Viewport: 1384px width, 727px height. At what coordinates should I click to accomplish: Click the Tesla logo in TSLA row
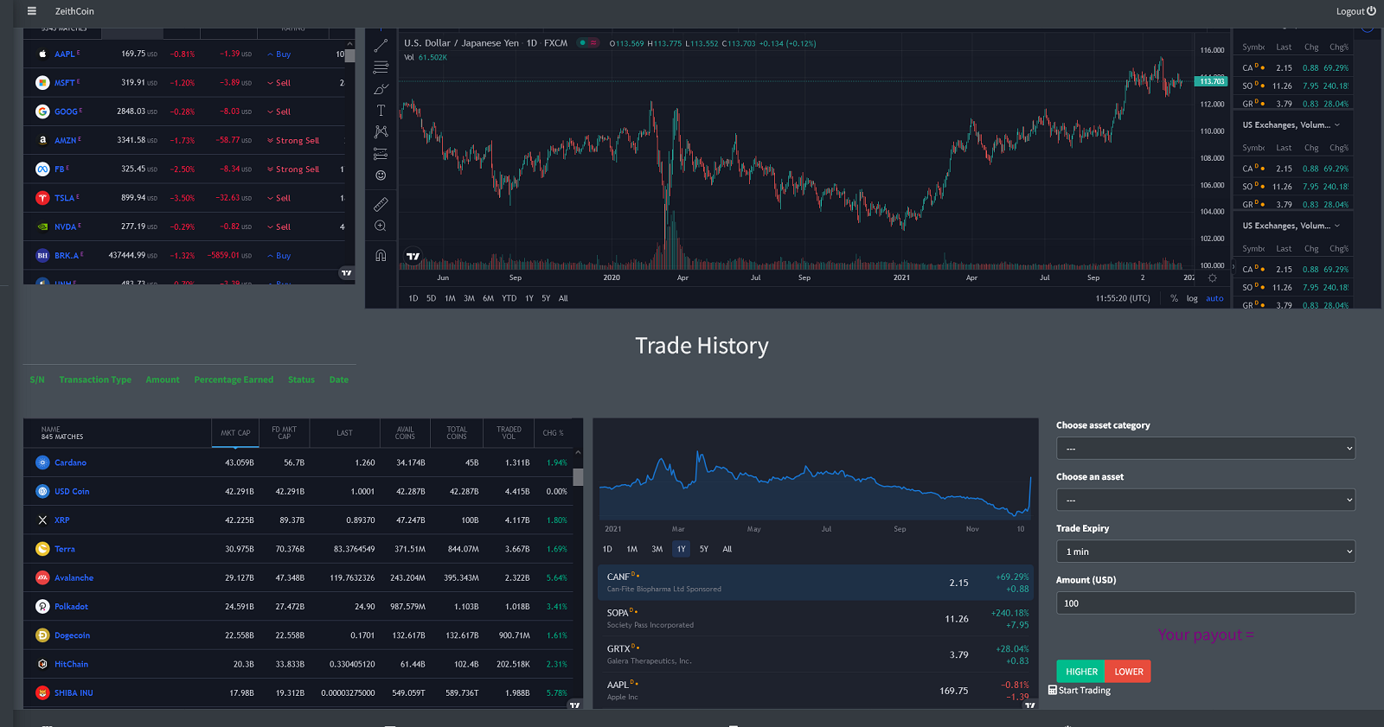(42, 198)
